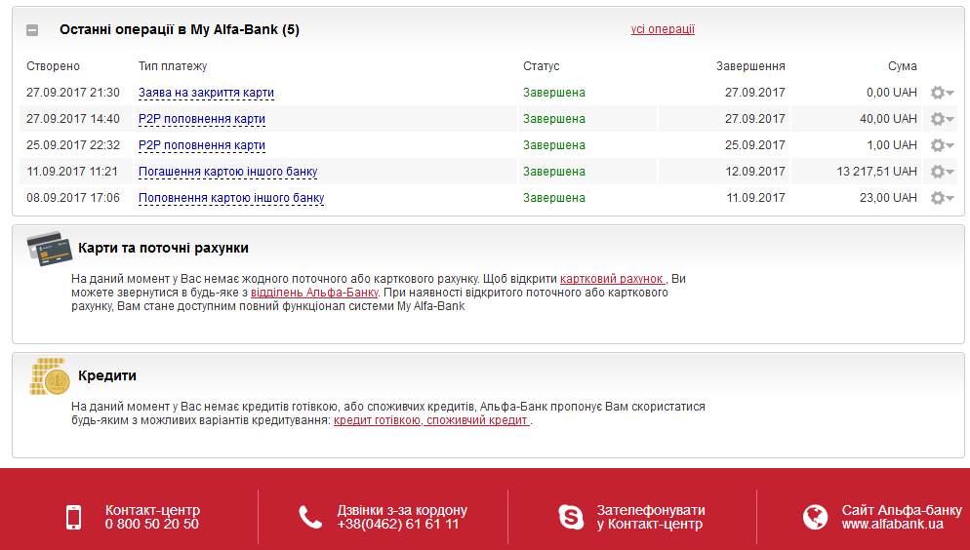Open gear menu for the 0,00 UAH operation
Image resolution: width=970 pixels, height=550 pixels.
pos(942,93)
